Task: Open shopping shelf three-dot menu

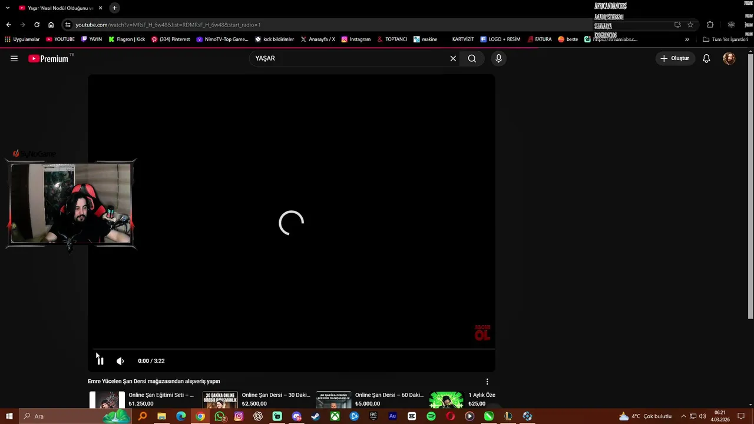Action: (487, 382)
